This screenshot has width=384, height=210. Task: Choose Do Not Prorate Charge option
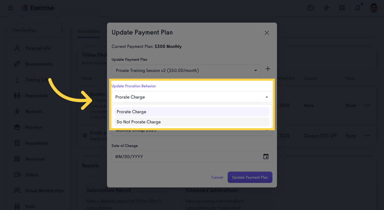click(x=192, y=122)
